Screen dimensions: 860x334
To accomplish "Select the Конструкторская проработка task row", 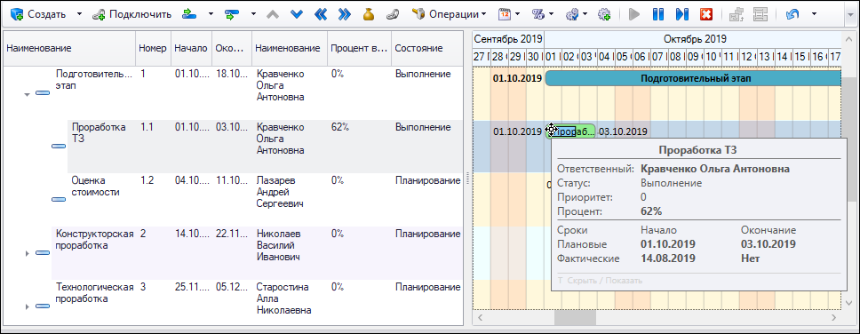I will 258,253.
